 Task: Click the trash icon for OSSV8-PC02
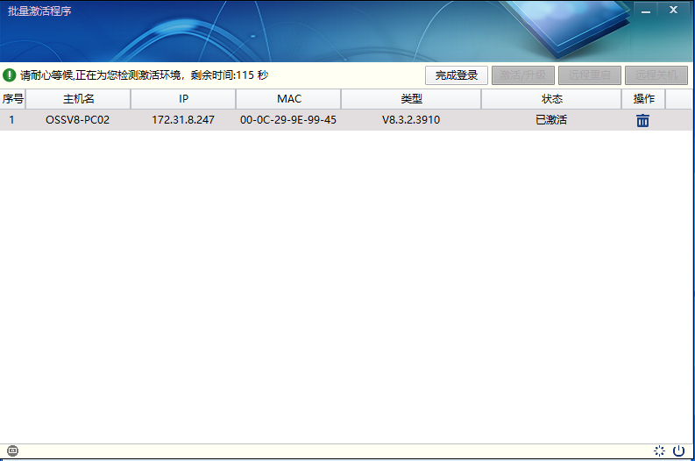642,121
